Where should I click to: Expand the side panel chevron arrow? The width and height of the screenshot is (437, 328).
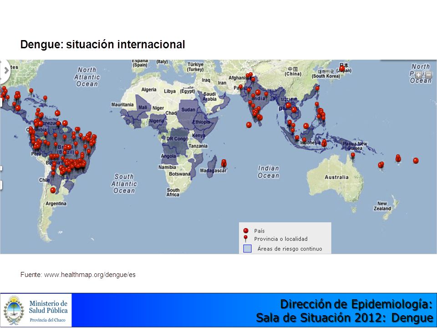6,71
